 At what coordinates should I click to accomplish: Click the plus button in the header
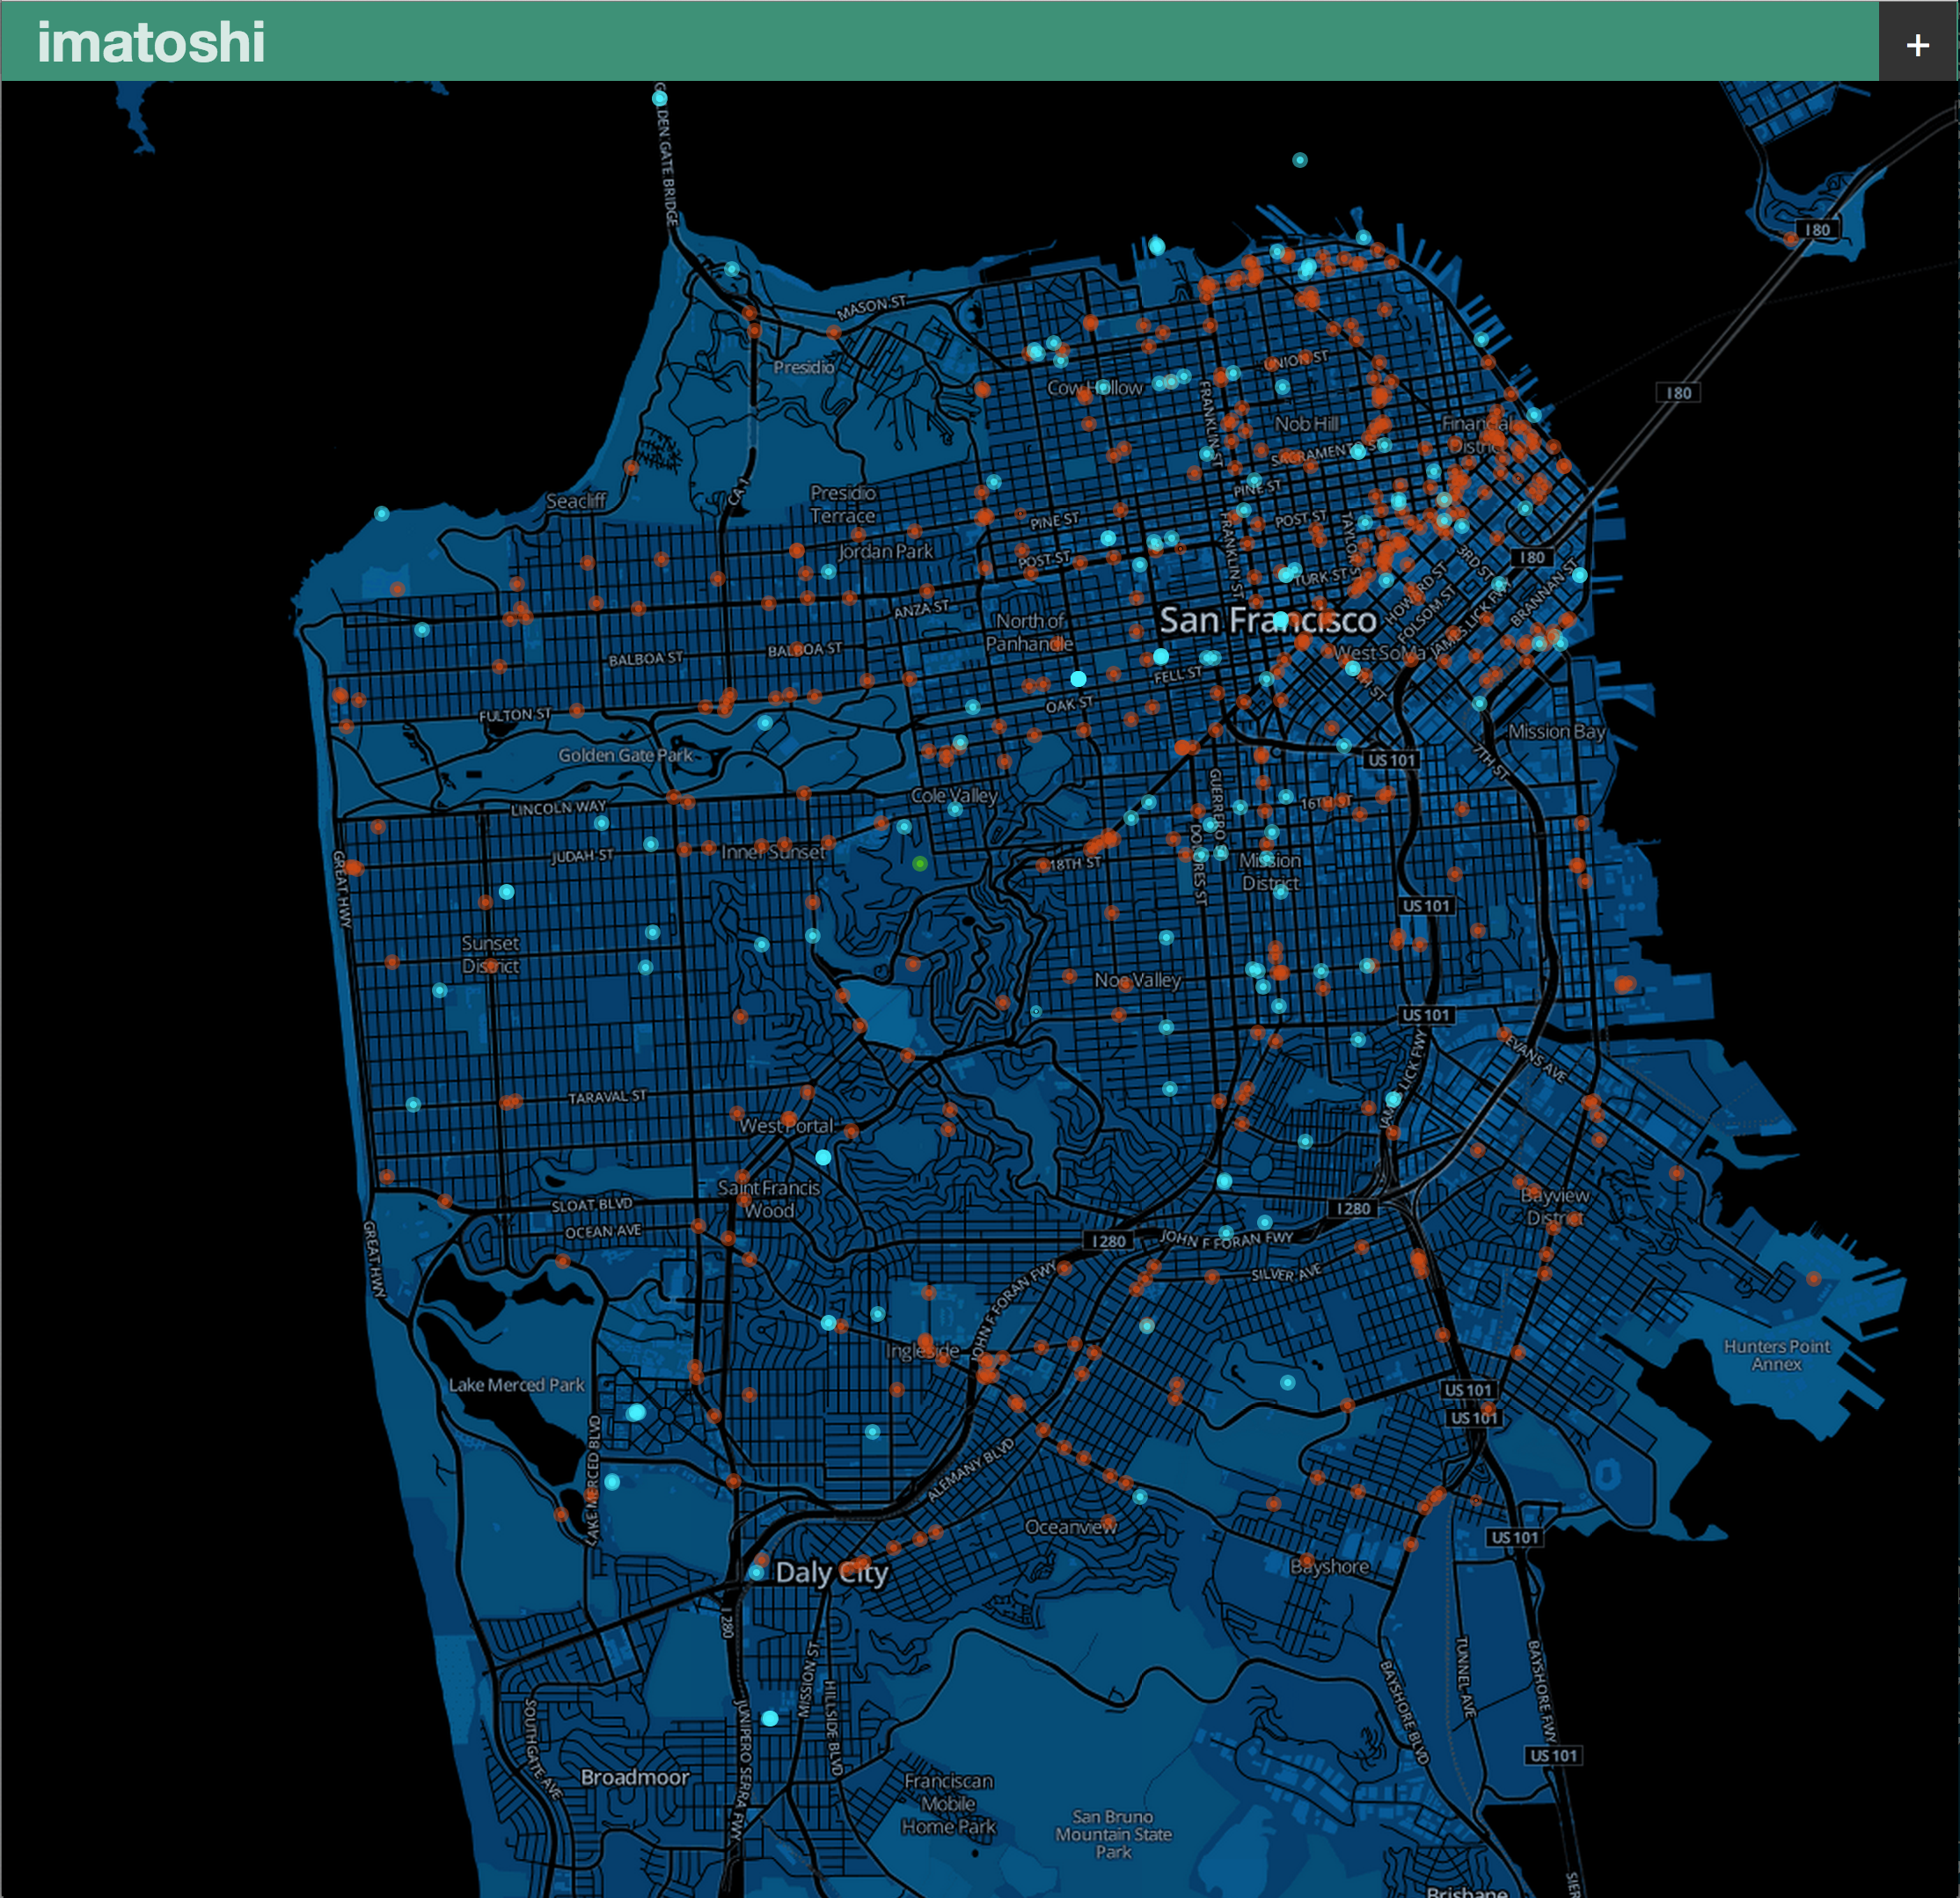[1917, 45]
